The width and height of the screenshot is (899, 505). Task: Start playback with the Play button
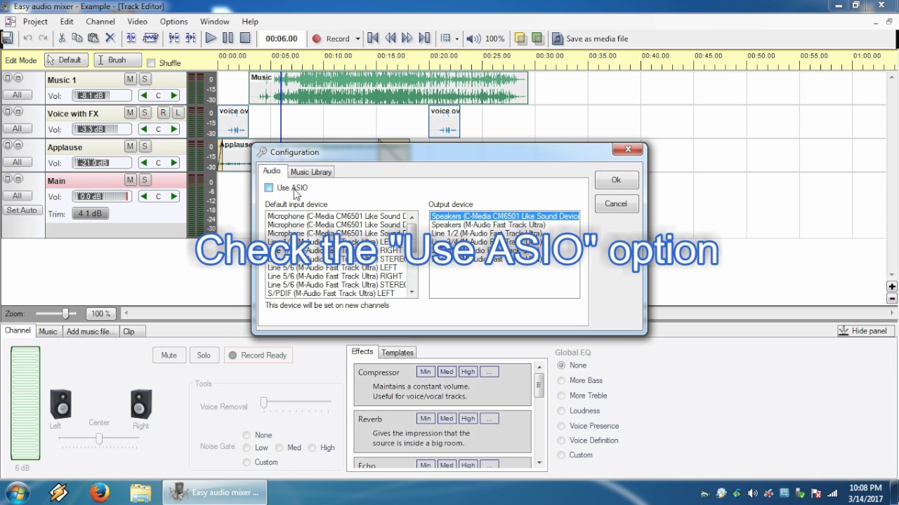click(x=211, y=39)
